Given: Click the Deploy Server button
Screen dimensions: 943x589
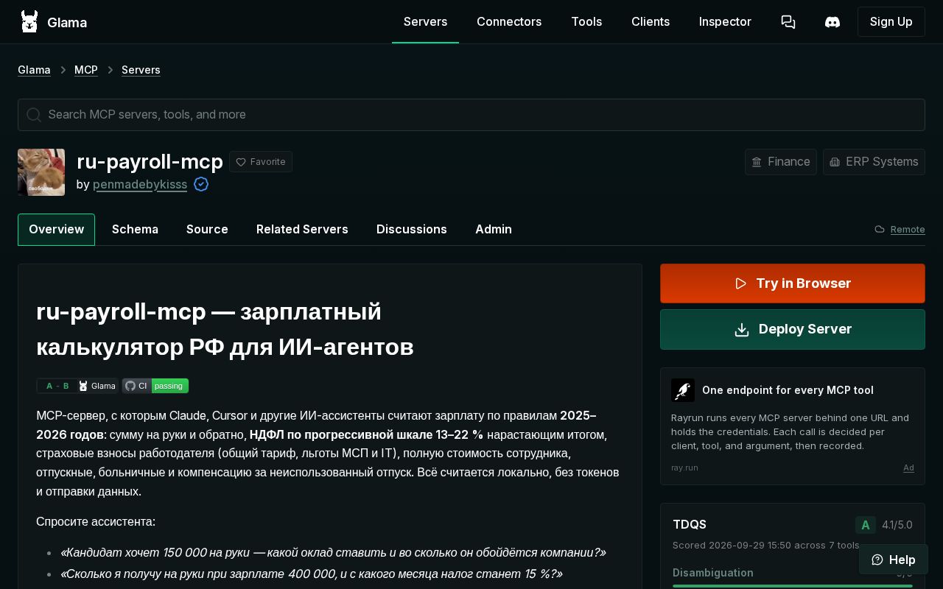Looking at the screenshot, I should click(x=793, y=329).
